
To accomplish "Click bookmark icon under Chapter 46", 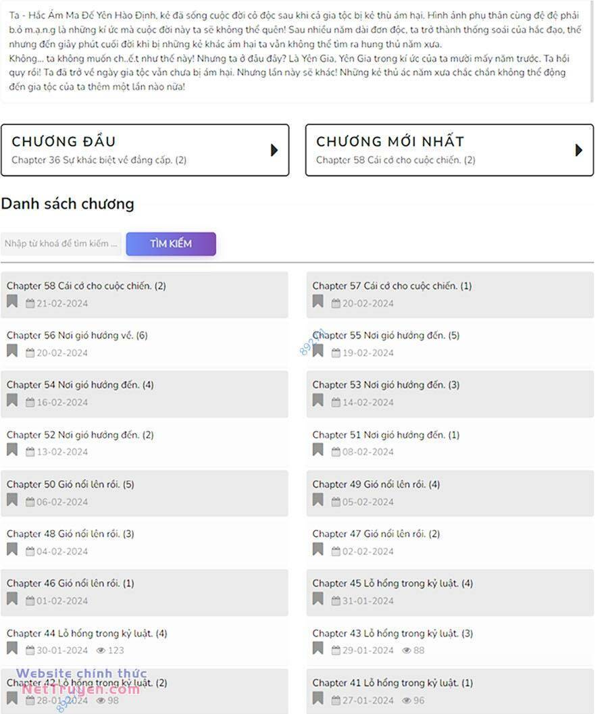I will (12, 599).
